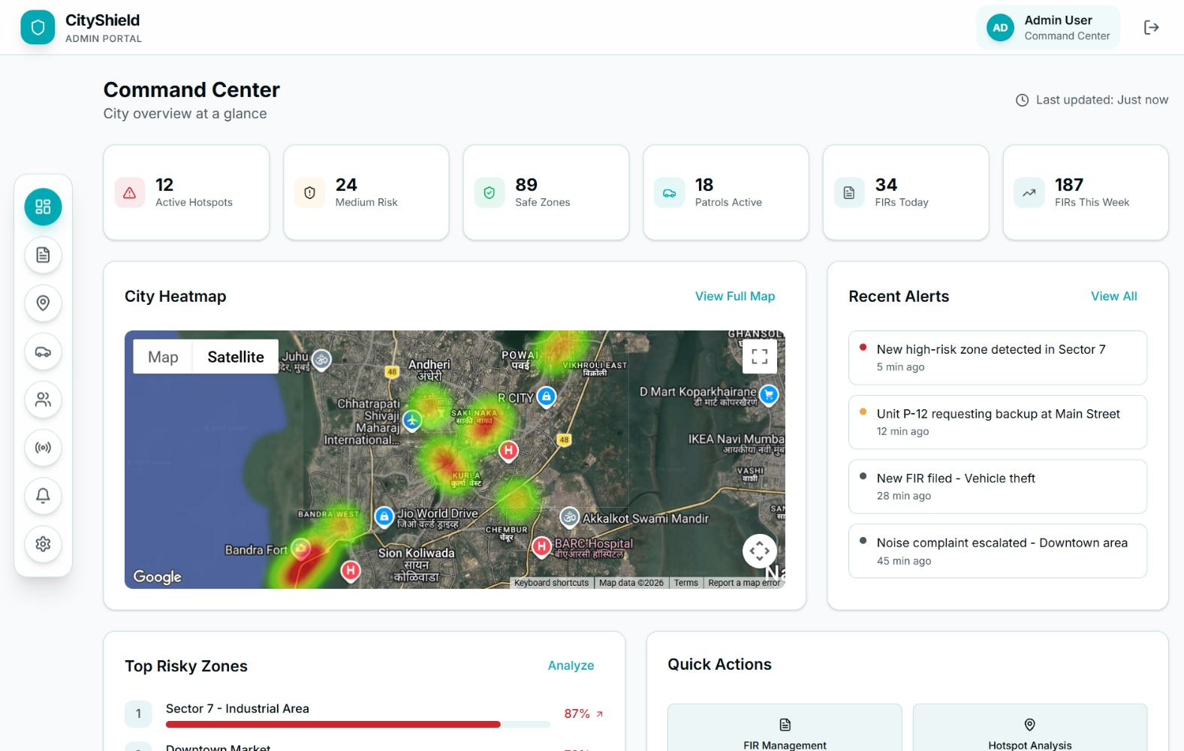Open the users sidebar icon

click(43, 400)
